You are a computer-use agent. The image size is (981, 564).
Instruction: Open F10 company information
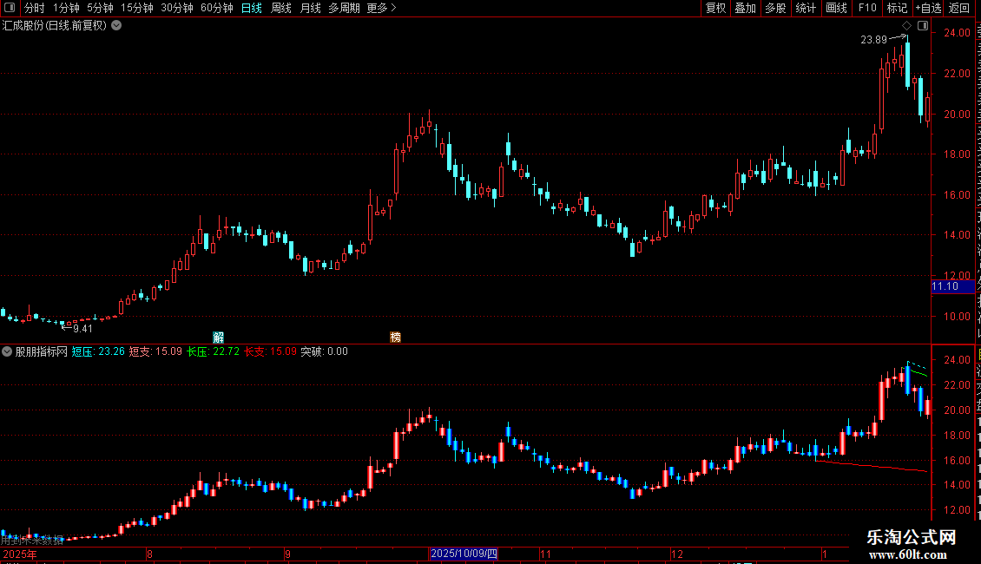tap(867, 8)
